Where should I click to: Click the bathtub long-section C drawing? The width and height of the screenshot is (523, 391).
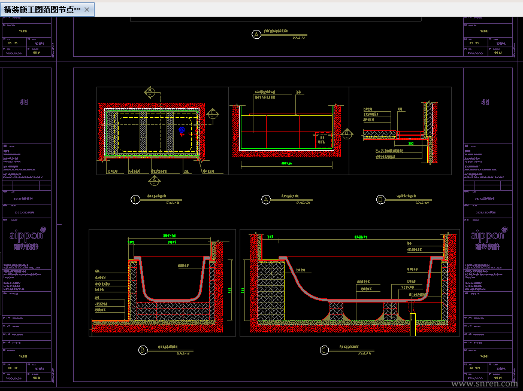[353, 283]
